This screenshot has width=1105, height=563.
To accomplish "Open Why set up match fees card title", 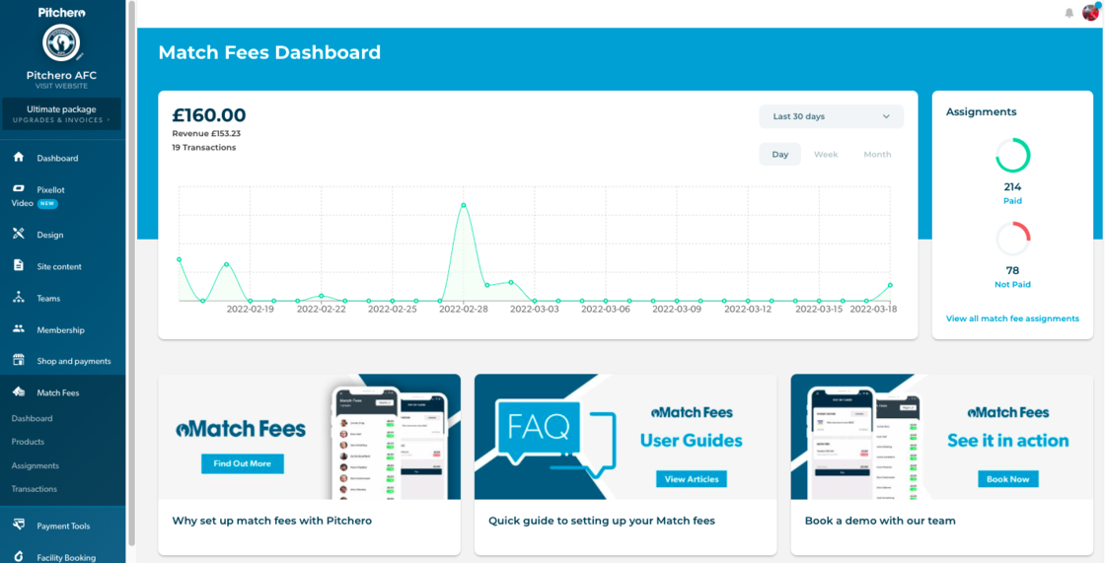I will pos(271,521).
